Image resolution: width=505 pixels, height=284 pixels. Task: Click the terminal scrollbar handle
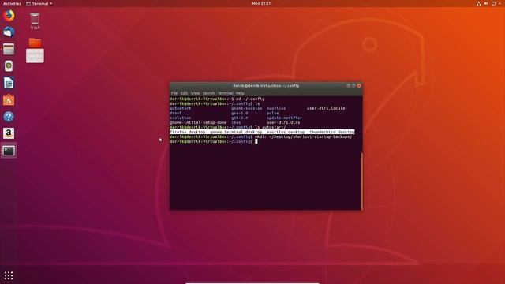tap(361, 181)
